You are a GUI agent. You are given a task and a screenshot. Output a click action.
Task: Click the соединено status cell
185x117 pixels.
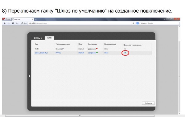pos(93,53)
